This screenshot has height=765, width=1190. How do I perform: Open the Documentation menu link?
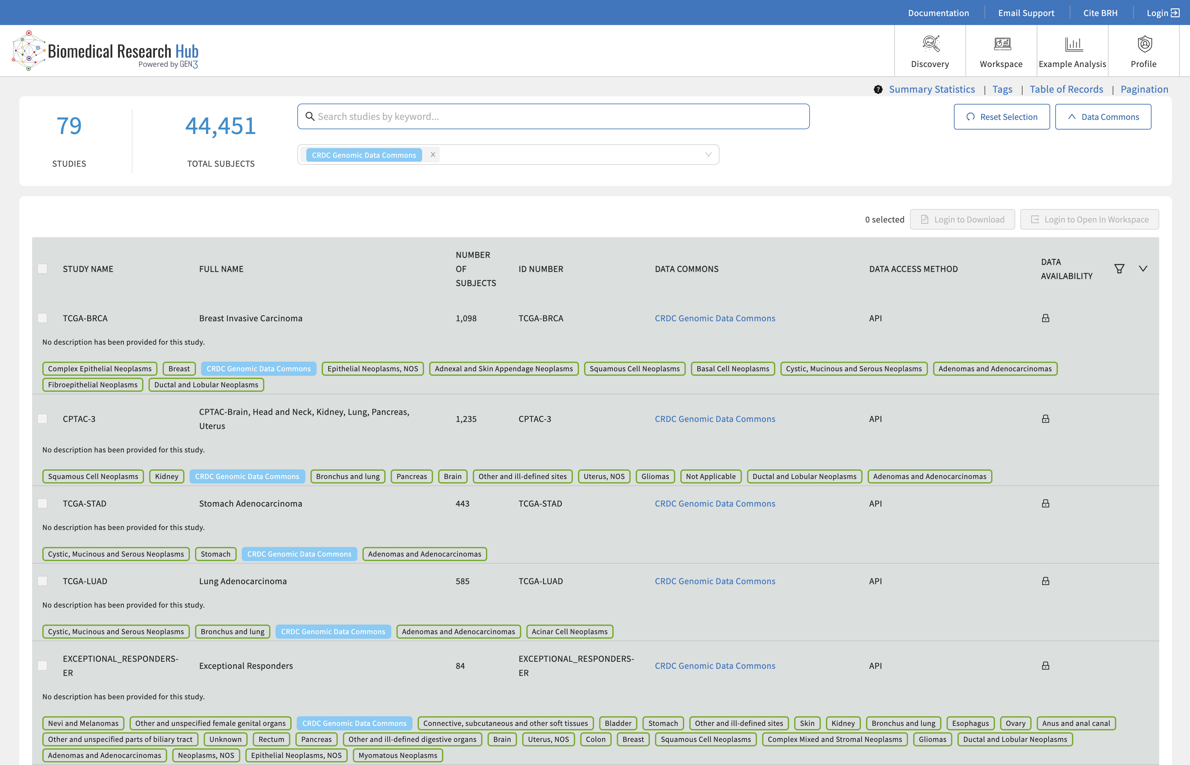(x=938, y=13)
